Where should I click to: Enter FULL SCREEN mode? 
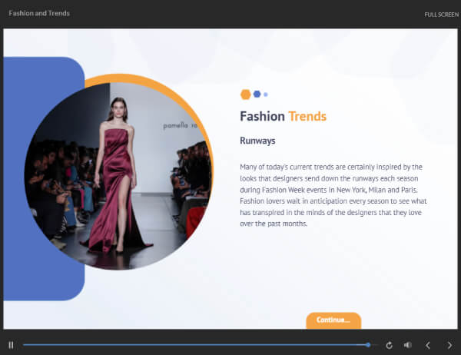(x=440, y=15)
